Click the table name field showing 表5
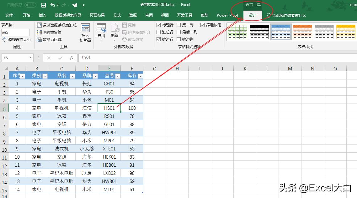Viewport: 357px width, 198px height. coord(15,32)
